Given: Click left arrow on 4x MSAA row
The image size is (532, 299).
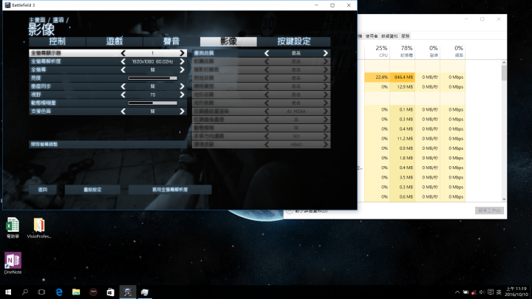Looking at the screenshot, I should tap(267, 111).
